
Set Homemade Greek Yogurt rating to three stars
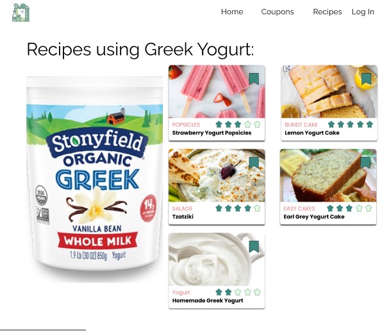(x=238, y=293)
